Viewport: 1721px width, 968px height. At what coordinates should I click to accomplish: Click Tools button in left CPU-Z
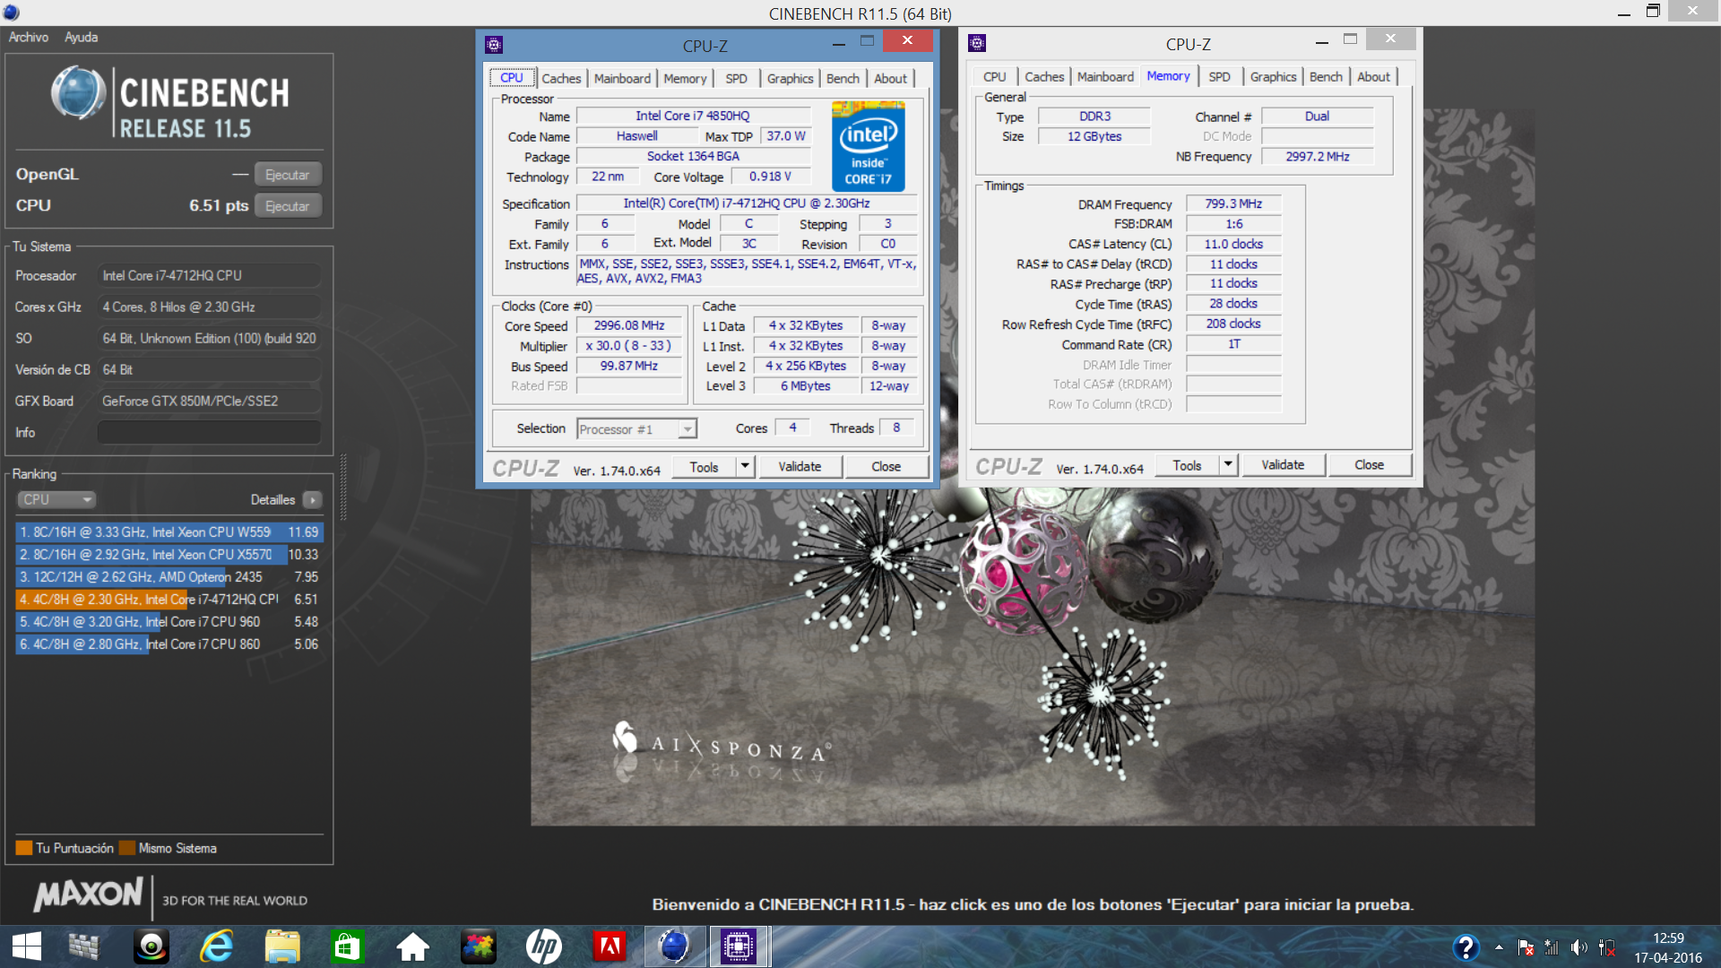tap(704, 467)
